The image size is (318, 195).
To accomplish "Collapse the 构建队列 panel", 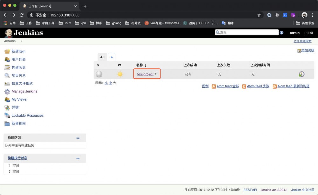I will tap(78, 138).
